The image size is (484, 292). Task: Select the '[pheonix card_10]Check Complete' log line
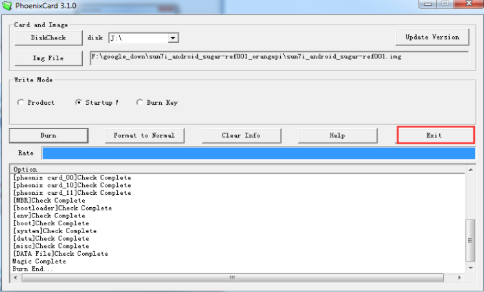[72, 185]
